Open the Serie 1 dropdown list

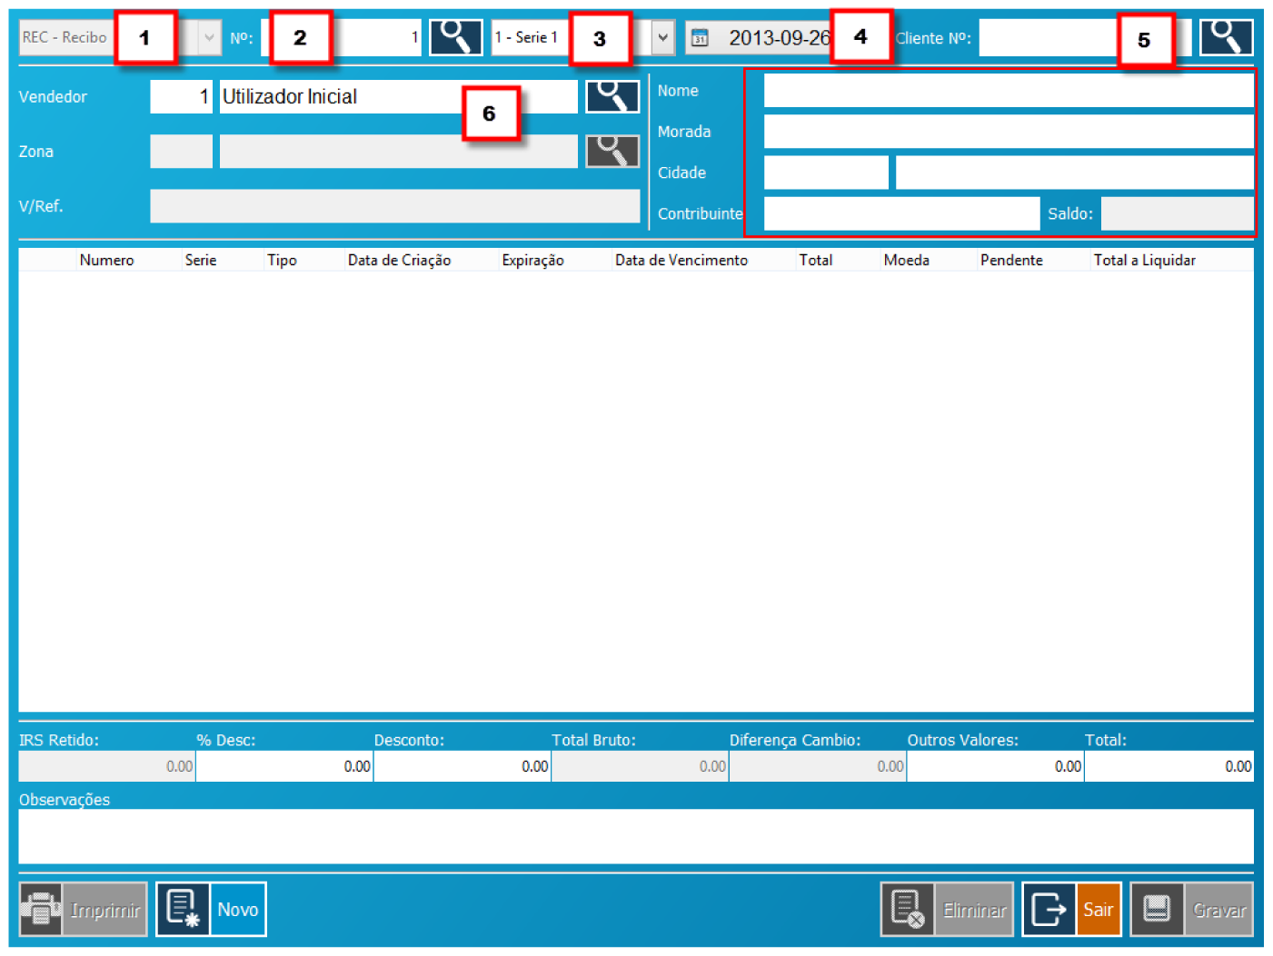[x=662, y=38]
